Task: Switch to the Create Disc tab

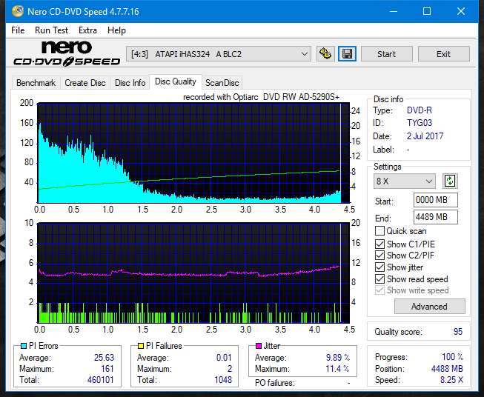Action: click(x=85, y=83)
